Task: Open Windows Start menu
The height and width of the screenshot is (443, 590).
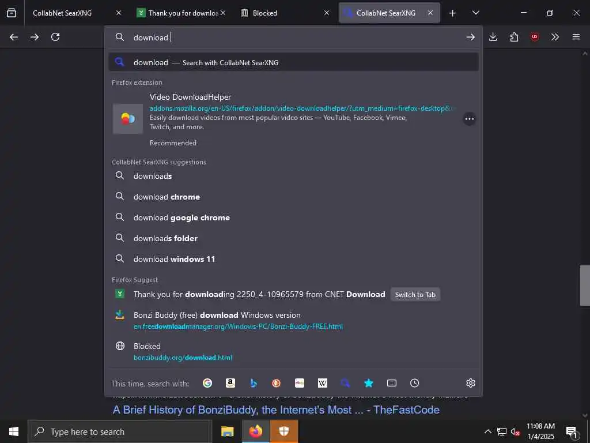Action: (14, 431)
